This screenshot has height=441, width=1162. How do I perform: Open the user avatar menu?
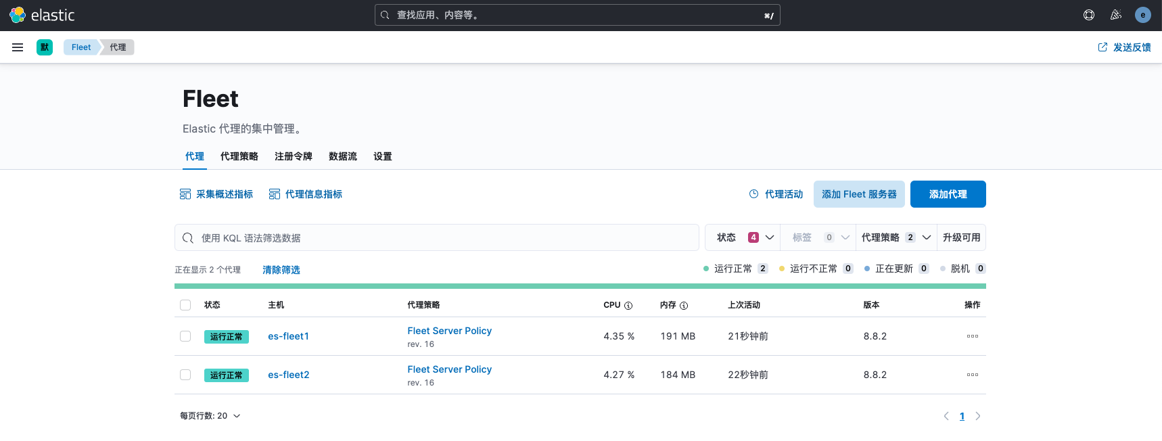1143,15
